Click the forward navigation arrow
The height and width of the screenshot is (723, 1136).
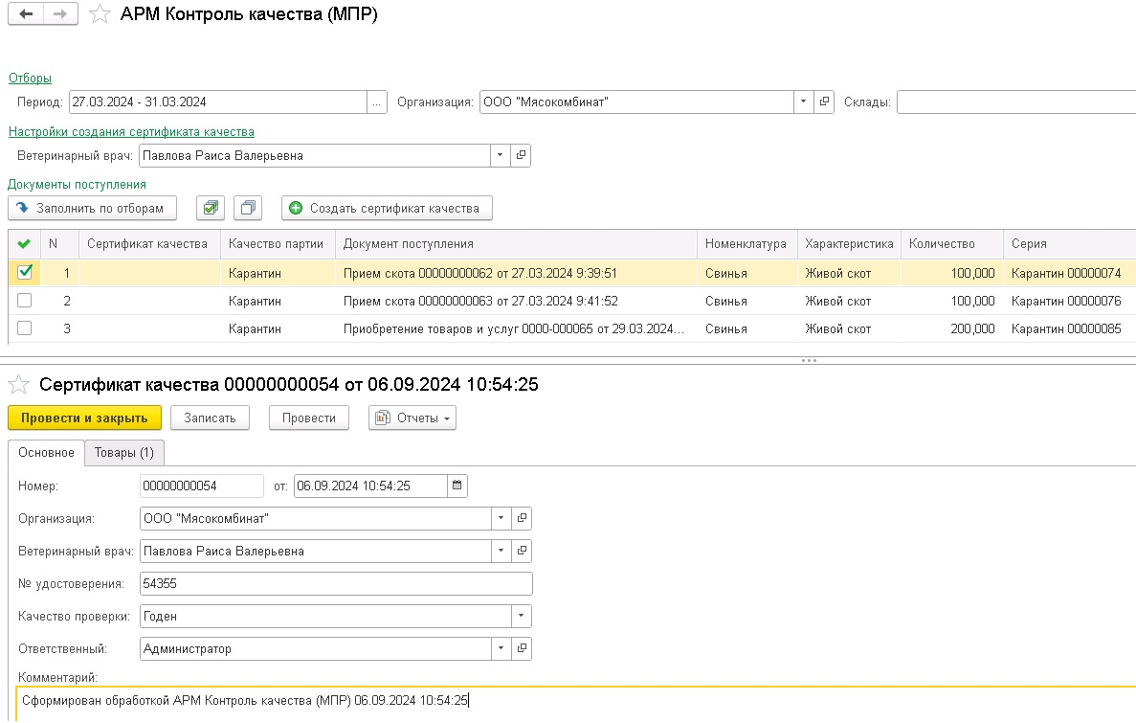[x=59, y=14]
